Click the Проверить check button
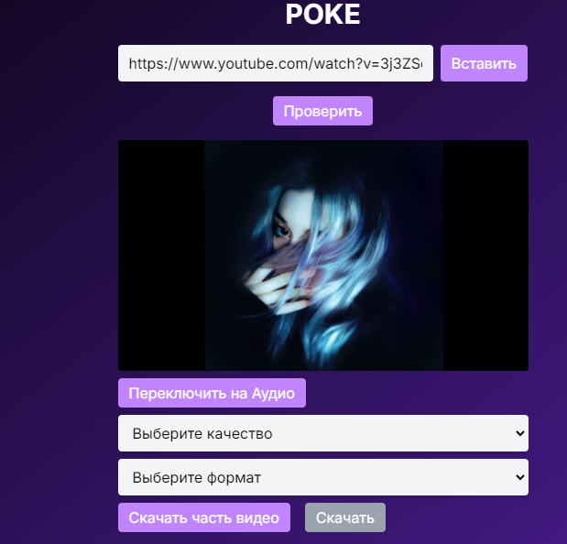This screenshot has height=544, width=567. coord(322,111)
